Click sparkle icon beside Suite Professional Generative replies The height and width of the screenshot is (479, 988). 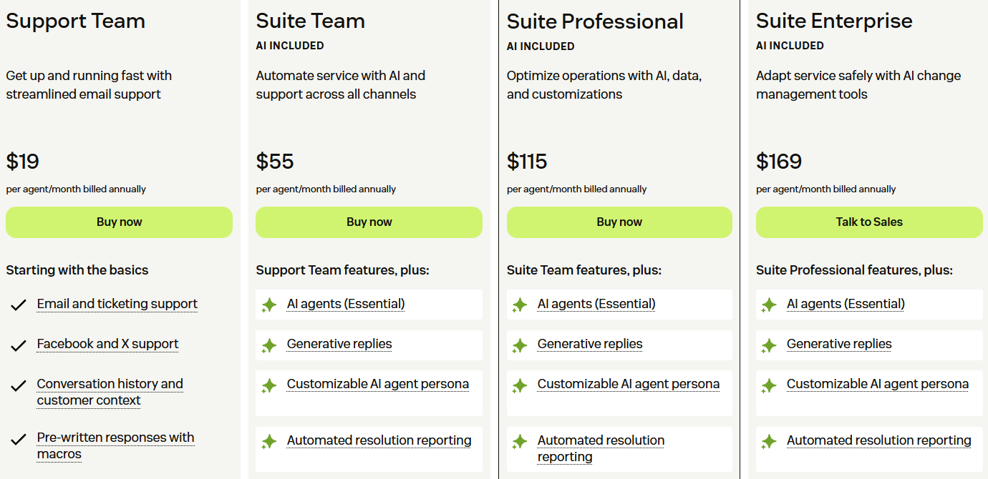pos(520,345)
